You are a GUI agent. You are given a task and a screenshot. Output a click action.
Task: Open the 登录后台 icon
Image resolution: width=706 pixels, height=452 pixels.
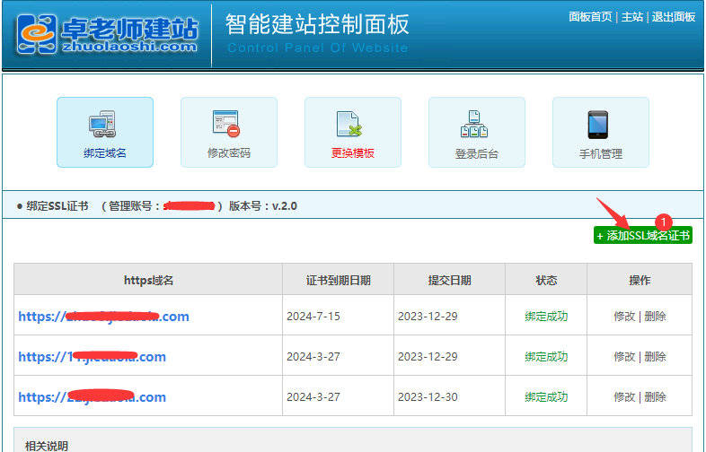(476, 124)
